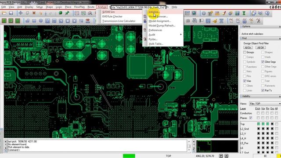The image size is (281, 158).
Task: Click the L3_V Via color swatch
Action: tap(263, 133)
